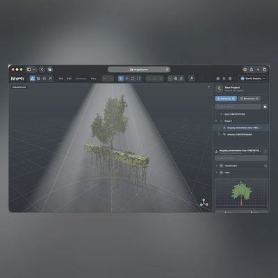This screenshot has width=278, height=278.
Task: Collapse the Group 1 tree node
Action: [216, 121]
